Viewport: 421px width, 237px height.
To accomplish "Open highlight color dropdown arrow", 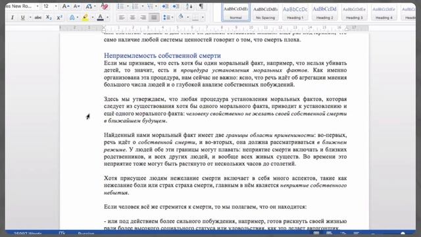I will tap(93, 18).
